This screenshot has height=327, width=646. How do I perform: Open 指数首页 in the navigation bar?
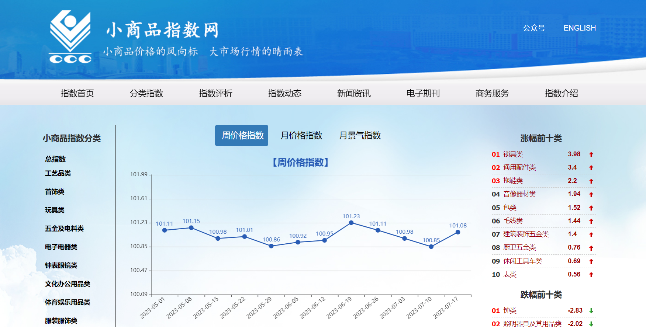(x=77, y=93)
